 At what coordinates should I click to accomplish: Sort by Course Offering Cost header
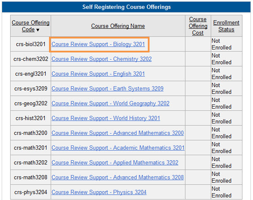pos(198,26)
